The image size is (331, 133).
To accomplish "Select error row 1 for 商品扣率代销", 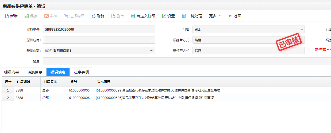I will [158, 90].
